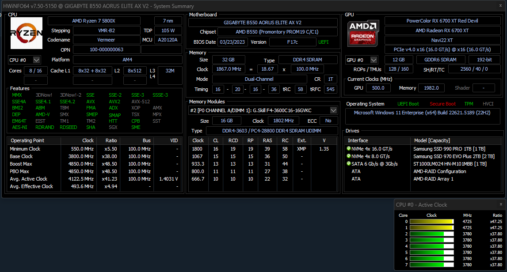
Task: Click the VID value 1.4031 V
Action: tap(168, 179)
